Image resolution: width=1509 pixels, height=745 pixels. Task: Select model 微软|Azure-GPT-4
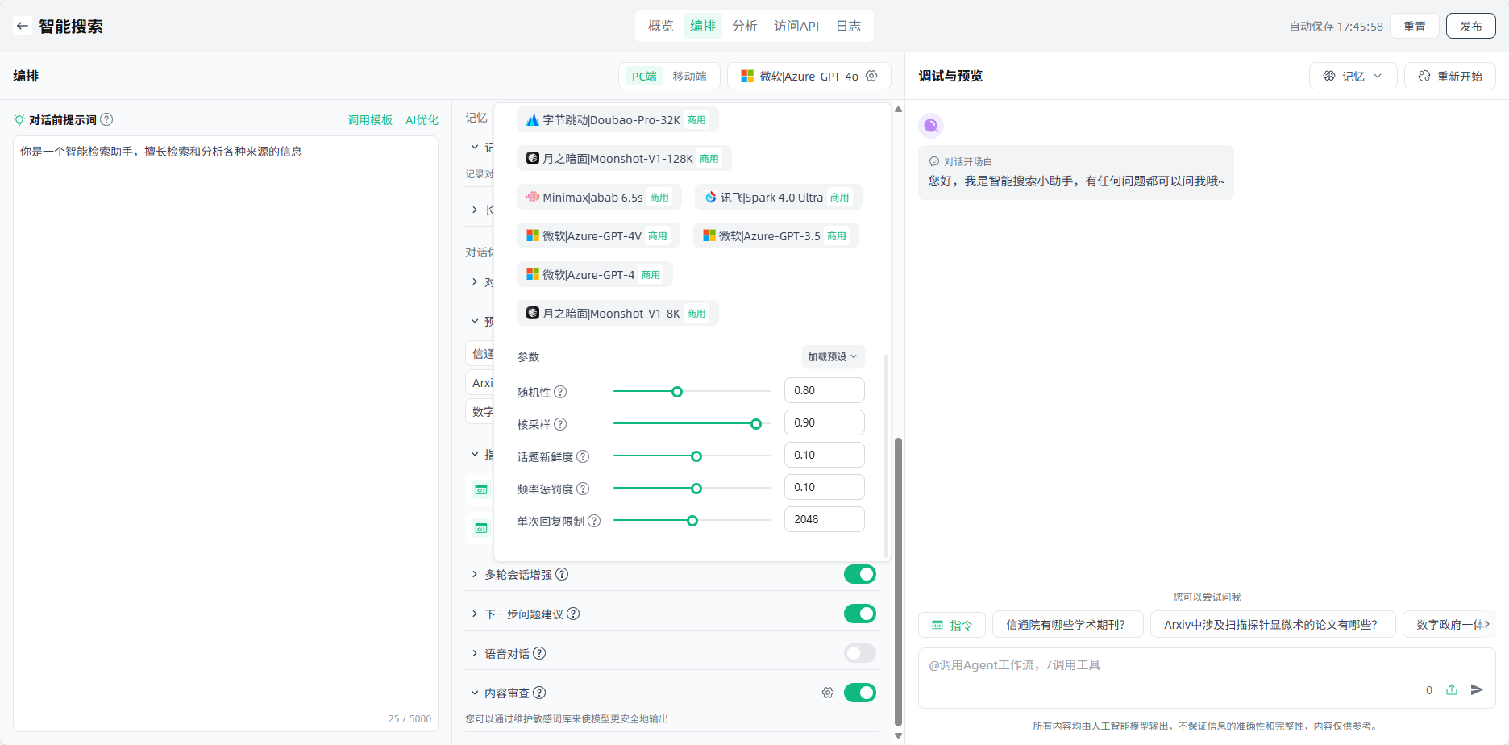click(595, 274)
